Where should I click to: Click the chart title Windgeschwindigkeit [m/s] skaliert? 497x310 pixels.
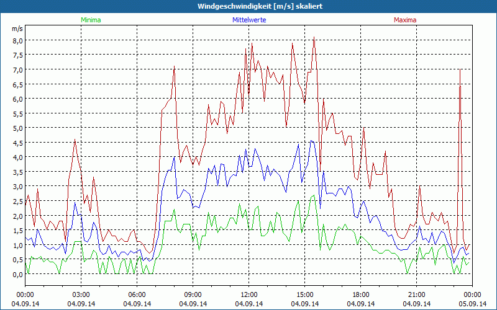(x=260, y=6)
